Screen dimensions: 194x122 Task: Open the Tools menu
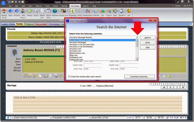pos(47,6)
